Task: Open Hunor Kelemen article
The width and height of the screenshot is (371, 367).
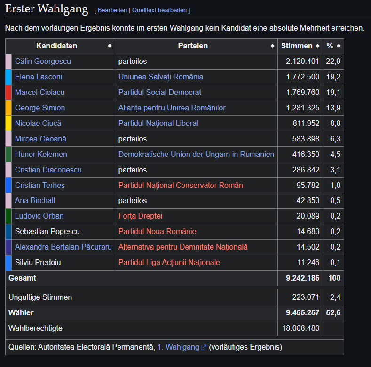Action: click(x=41, y=154)
